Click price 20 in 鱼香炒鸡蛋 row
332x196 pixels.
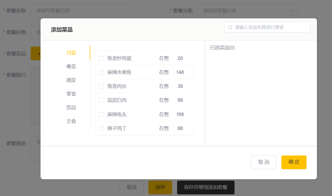click(x=180, y=58)
